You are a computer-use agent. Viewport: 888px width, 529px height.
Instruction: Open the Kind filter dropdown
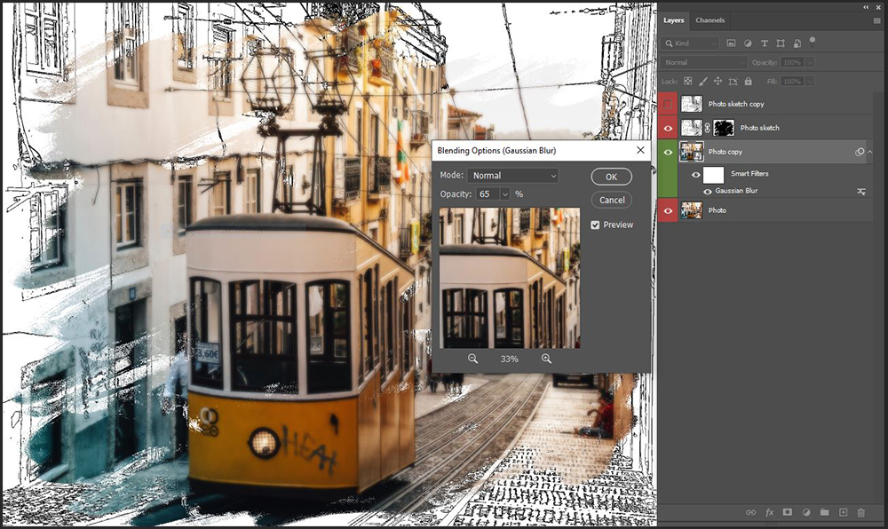tap(690, 43)
